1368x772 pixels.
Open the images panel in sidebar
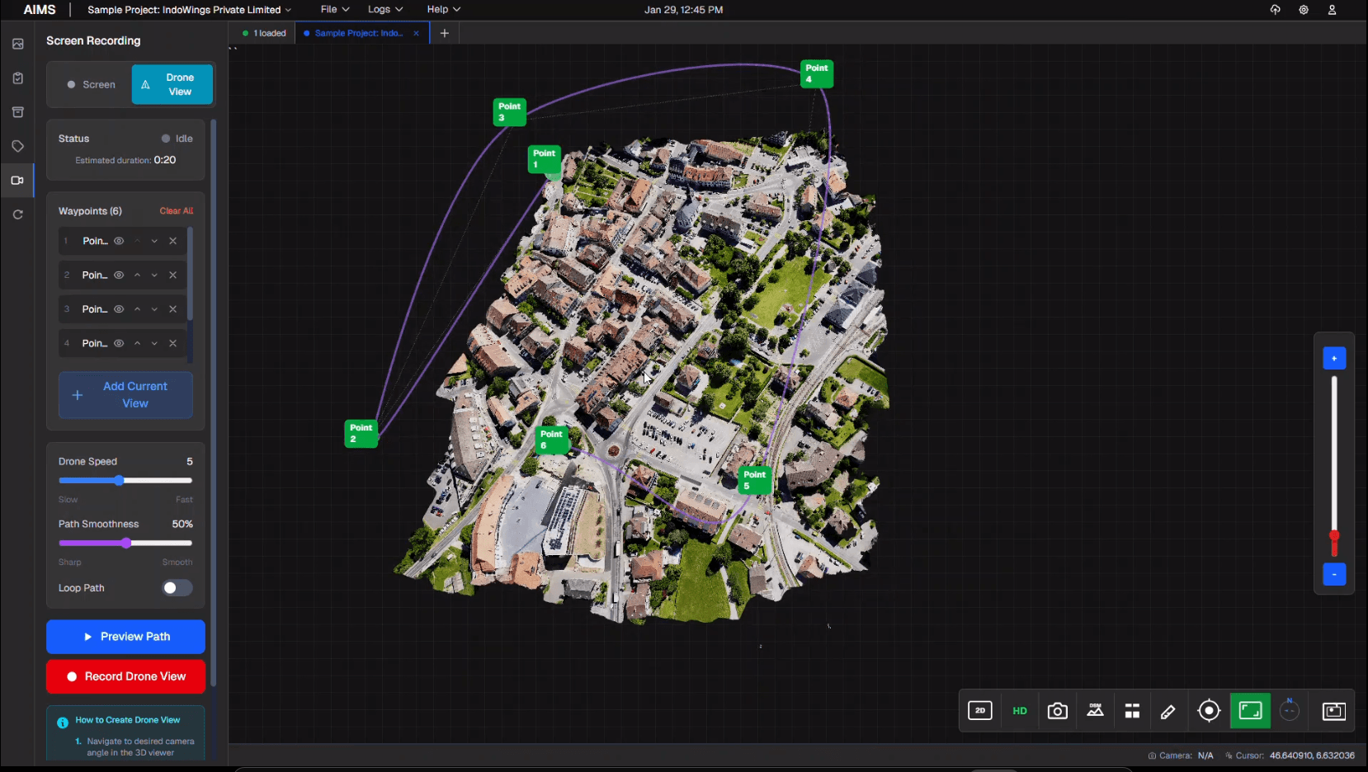pyautogui.click(x=17, y=44)
